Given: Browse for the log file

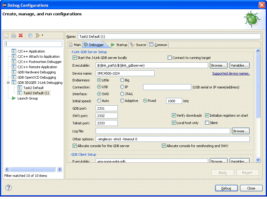Looking at the screenshot, I should click(x=241, y=131).
